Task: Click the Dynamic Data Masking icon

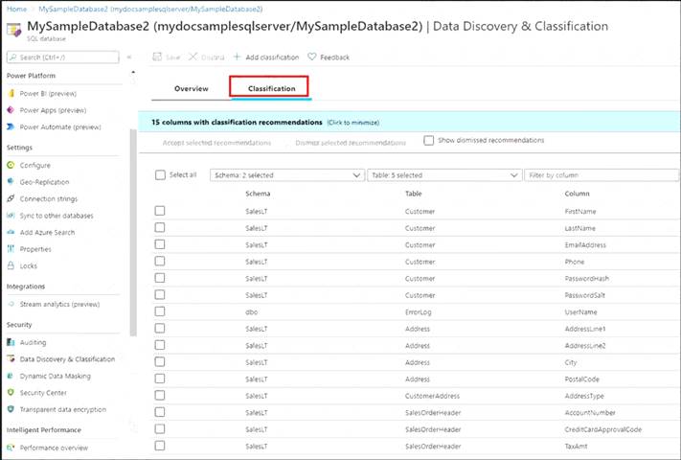Action: point(11,376)
